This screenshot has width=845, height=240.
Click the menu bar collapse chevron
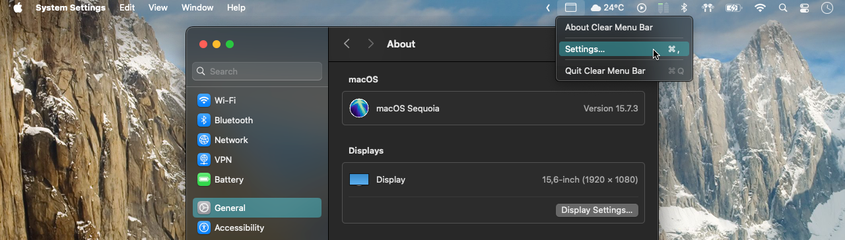pos(548,8)
